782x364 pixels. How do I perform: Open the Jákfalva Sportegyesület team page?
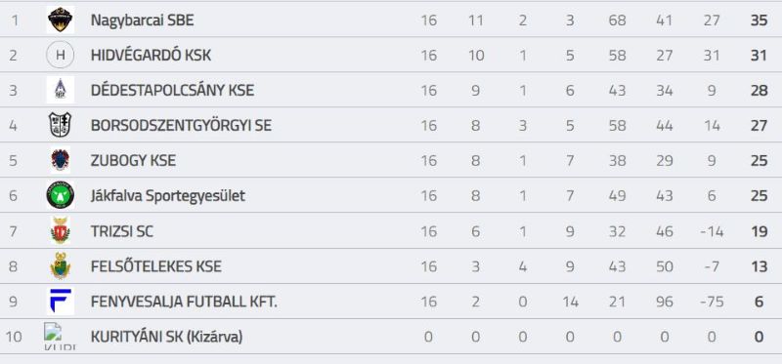tap(167, 196)
